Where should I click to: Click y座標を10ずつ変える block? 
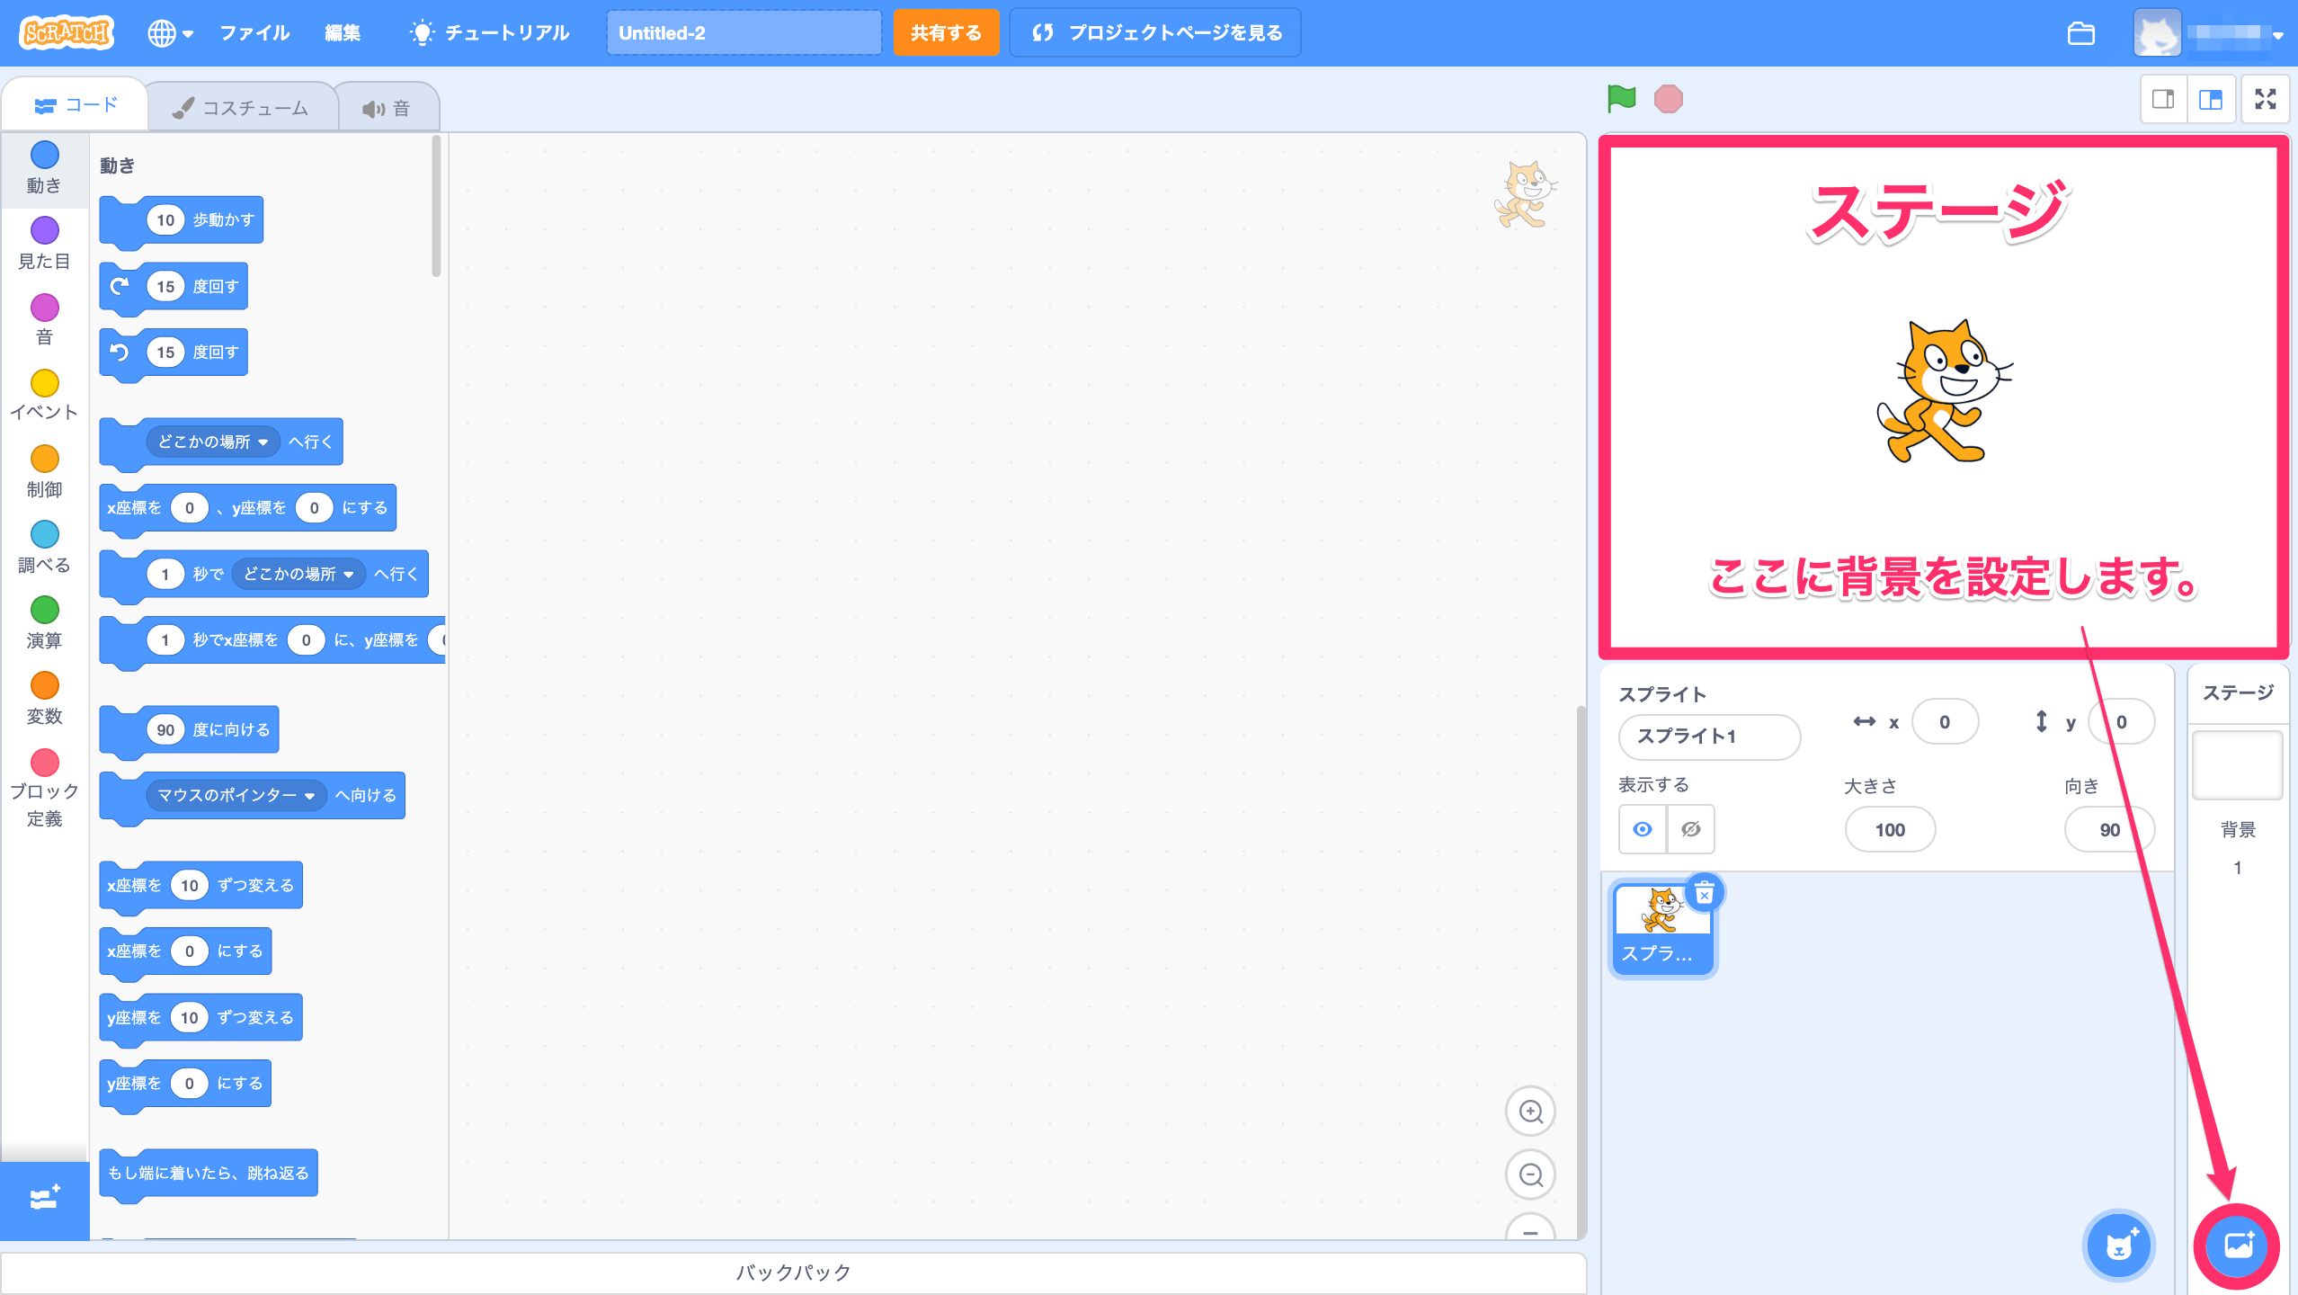tap(201, 1018)
